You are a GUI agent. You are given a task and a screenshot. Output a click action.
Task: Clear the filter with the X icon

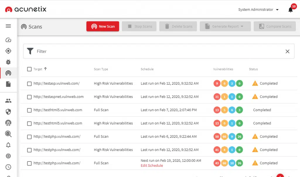pos(287,51)
